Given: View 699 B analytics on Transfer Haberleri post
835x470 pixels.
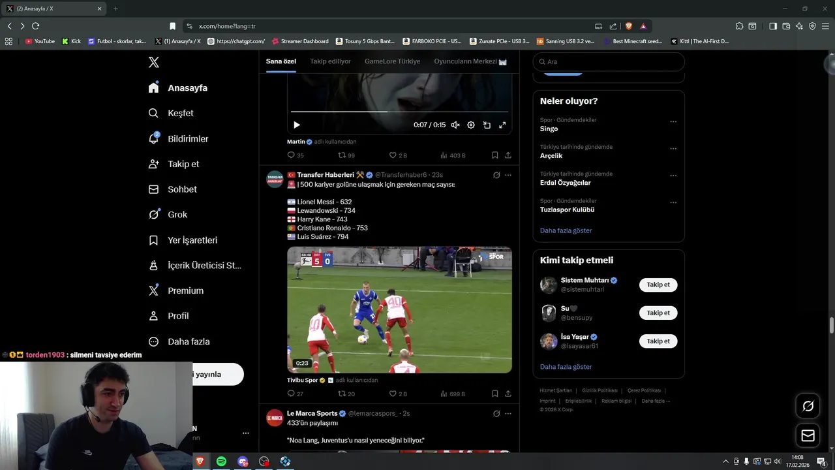Looking at the screenshot, I should point(453,394).
